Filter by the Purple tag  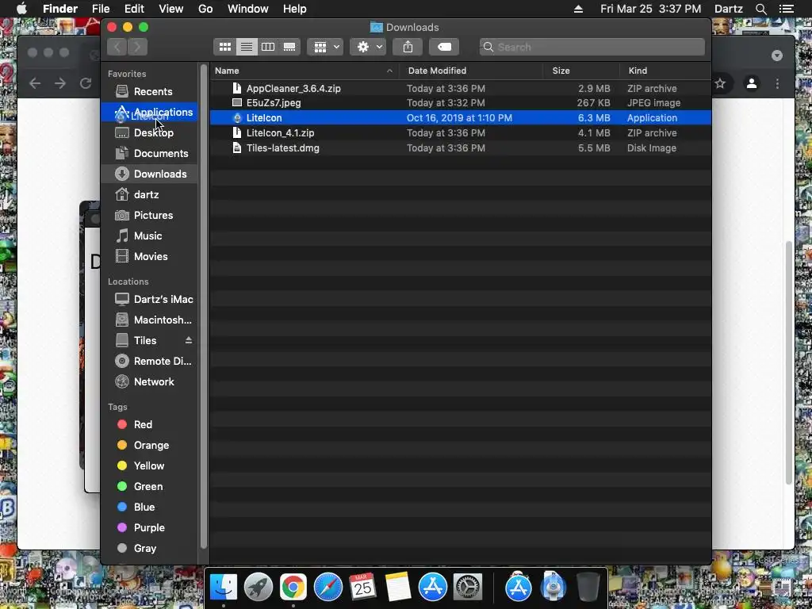[x=149, y=528]
